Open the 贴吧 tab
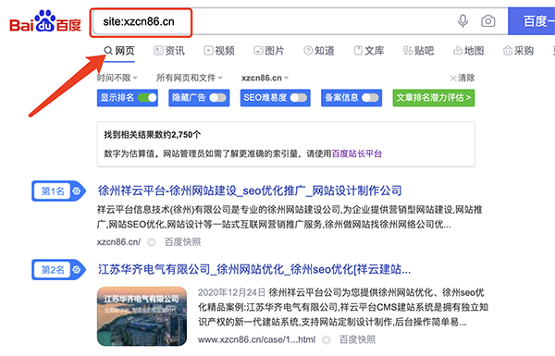The image size is (555, 356). click(x=419, y=51)
